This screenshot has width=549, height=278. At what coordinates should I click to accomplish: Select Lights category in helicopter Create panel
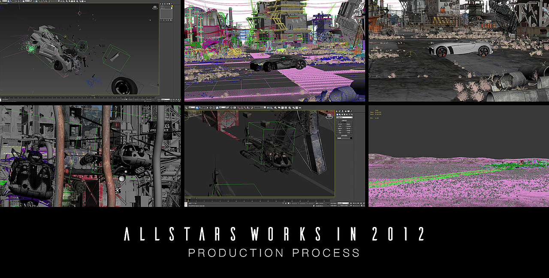pos(342,114)
